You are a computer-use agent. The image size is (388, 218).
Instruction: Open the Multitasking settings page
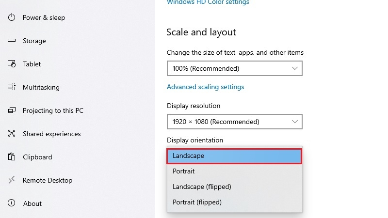click(x=41, y=87)
